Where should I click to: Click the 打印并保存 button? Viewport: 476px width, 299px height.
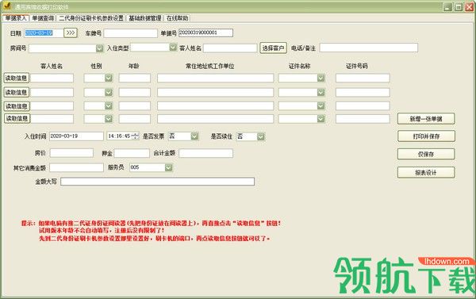(426, 136)
